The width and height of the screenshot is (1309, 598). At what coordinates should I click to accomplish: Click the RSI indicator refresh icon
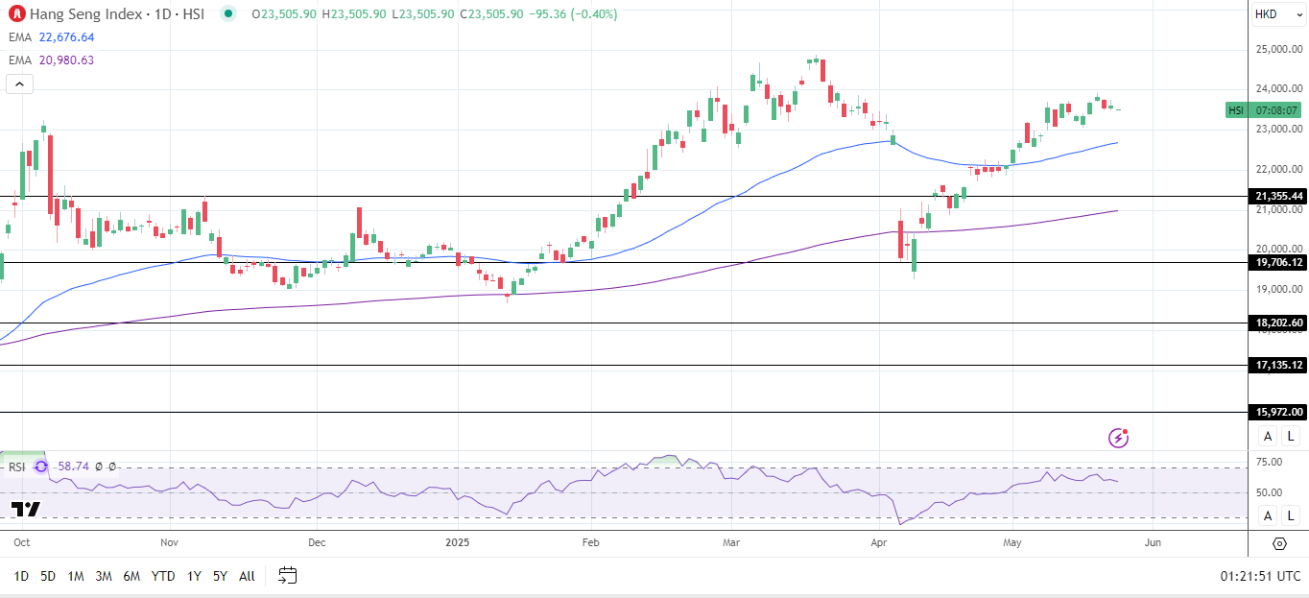point(41,466)
